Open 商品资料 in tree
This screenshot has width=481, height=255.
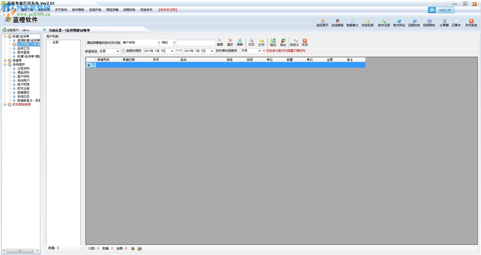[23, 72]
